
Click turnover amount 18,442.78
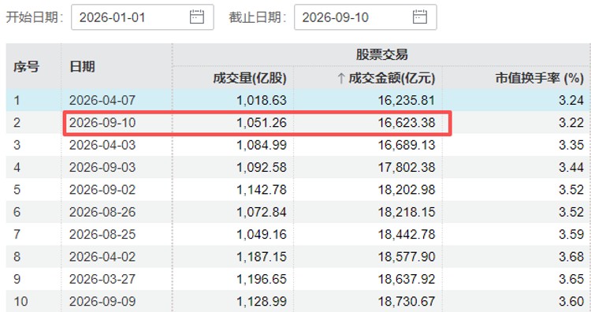pos(407,234)
